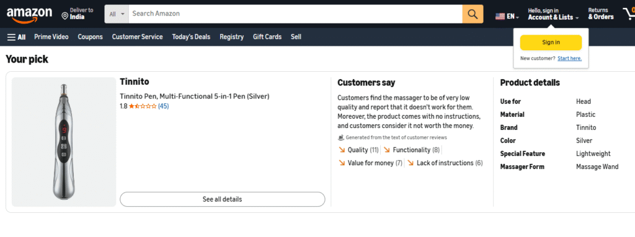The height and width of the screenshot is (237, 635).
Task: Click See all details button
Action: coord(223,199)
